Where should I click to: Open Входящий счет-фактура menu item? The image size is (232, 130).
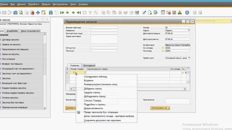14,83
